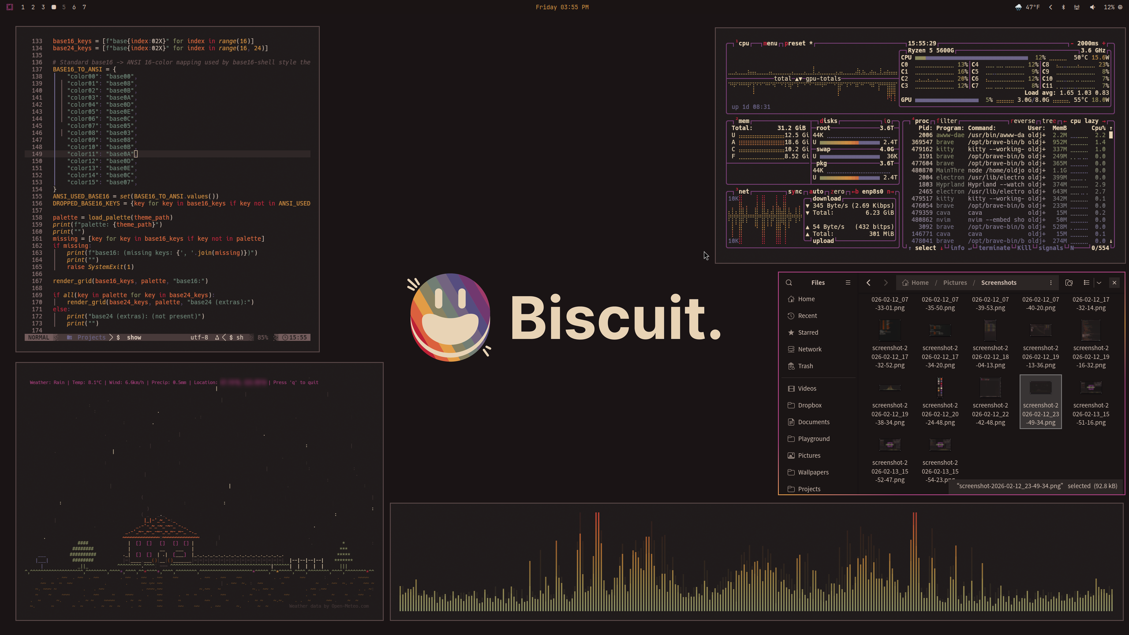Click the Bluetooth icon in the top bar
This screenshot has width=1129, height=635.
click(x=1063, y=7)
